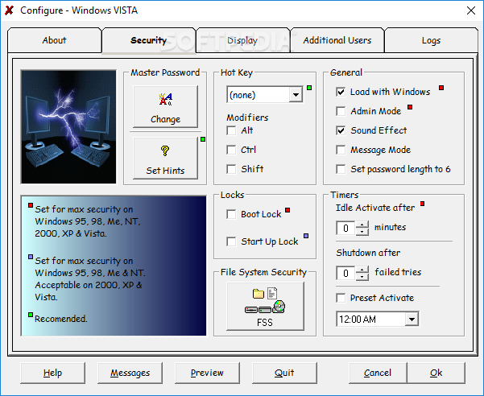Click the Quit button
The height and width of the screenshot is (396, 484).
tap(284, 373)
